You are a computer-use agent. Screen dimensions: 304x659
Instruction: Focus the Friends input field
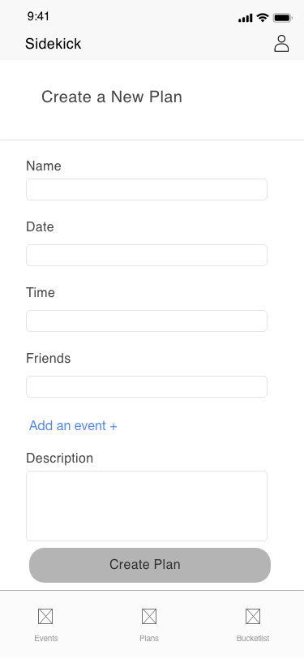147,386
